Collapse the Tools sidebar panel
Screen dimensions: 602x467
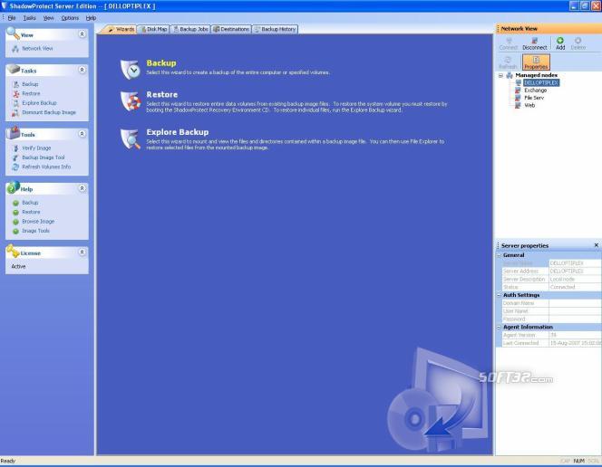[x=82, y=134]
